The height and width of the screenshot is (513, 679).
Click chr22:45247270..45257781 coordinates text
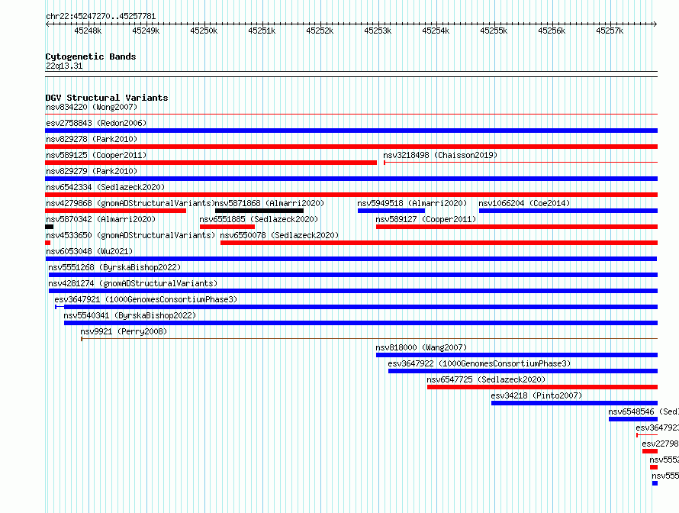[x=101, y=17]
